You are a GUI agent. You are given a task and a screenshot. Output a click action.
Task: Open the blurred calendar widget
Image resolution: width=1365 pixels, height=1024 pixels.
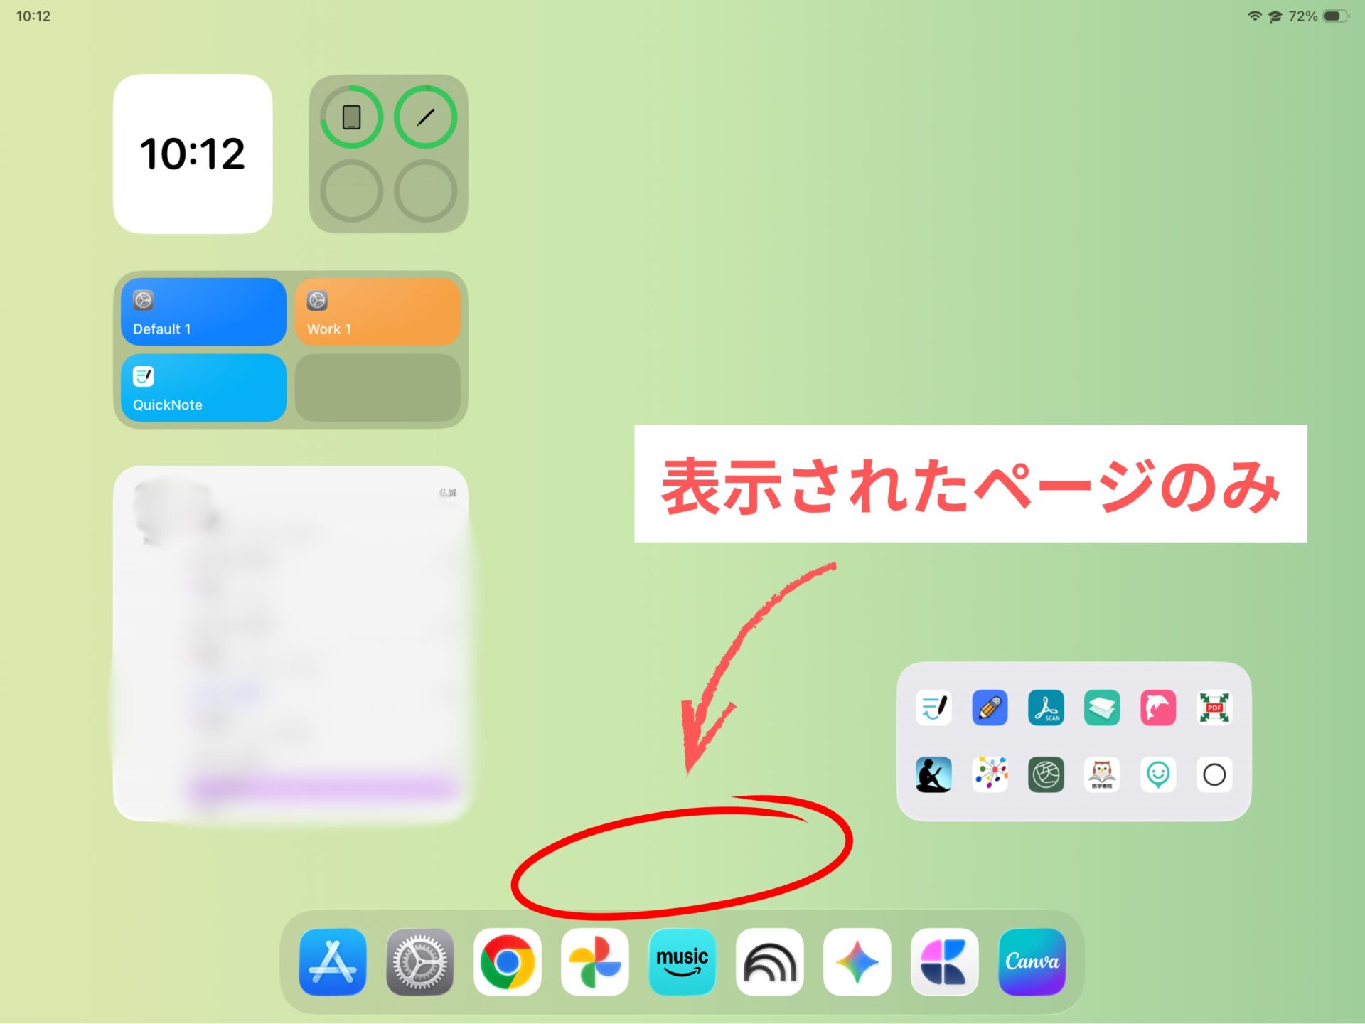(290, 644)
